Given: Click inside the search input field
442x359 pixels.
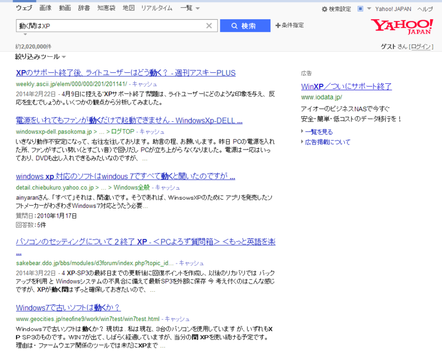Looking at the screenshot, I should point(110,25).
